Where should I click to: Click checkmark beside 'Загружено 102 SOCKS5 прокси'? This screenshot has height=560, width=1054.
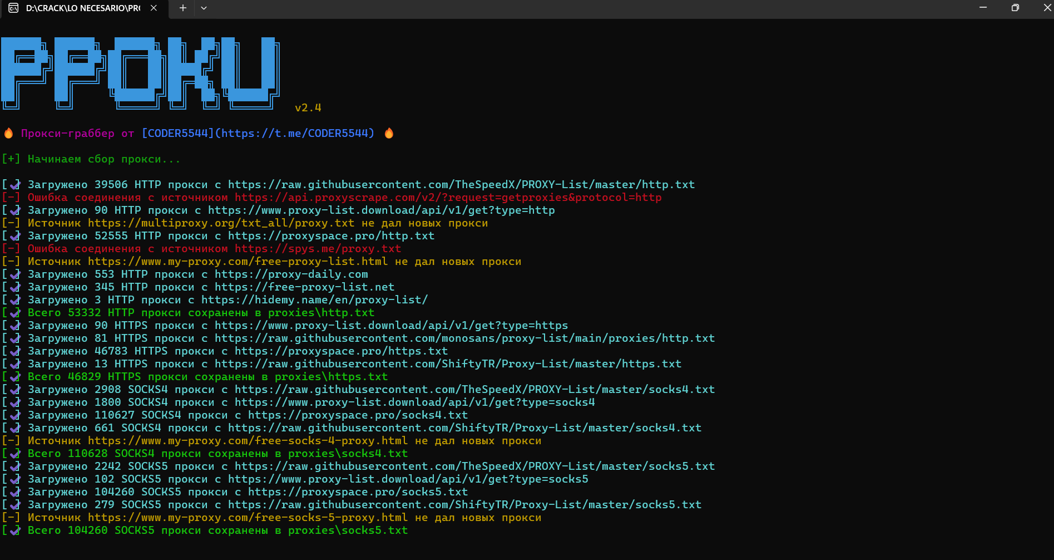tap(15, 479)
